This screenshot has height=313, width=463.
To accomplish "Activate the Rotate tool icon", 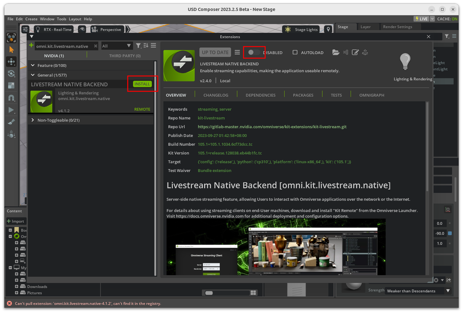I will [11, 74].
